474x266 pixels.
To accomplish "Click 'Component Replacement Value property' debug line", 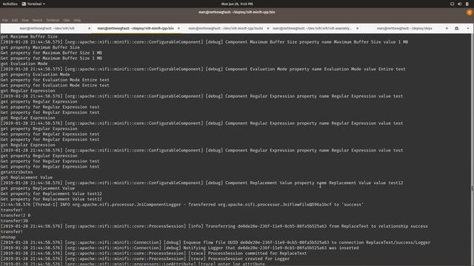I will point(201,183).
